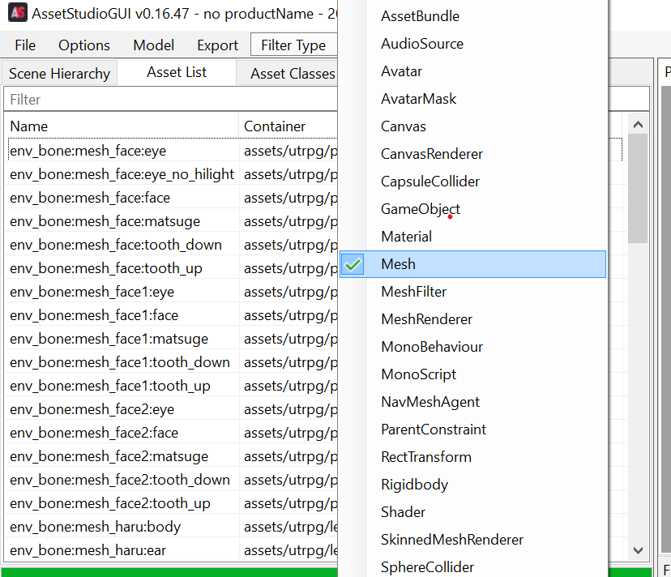Open the Export menu
671x577 pixels.
pos(217,45)
